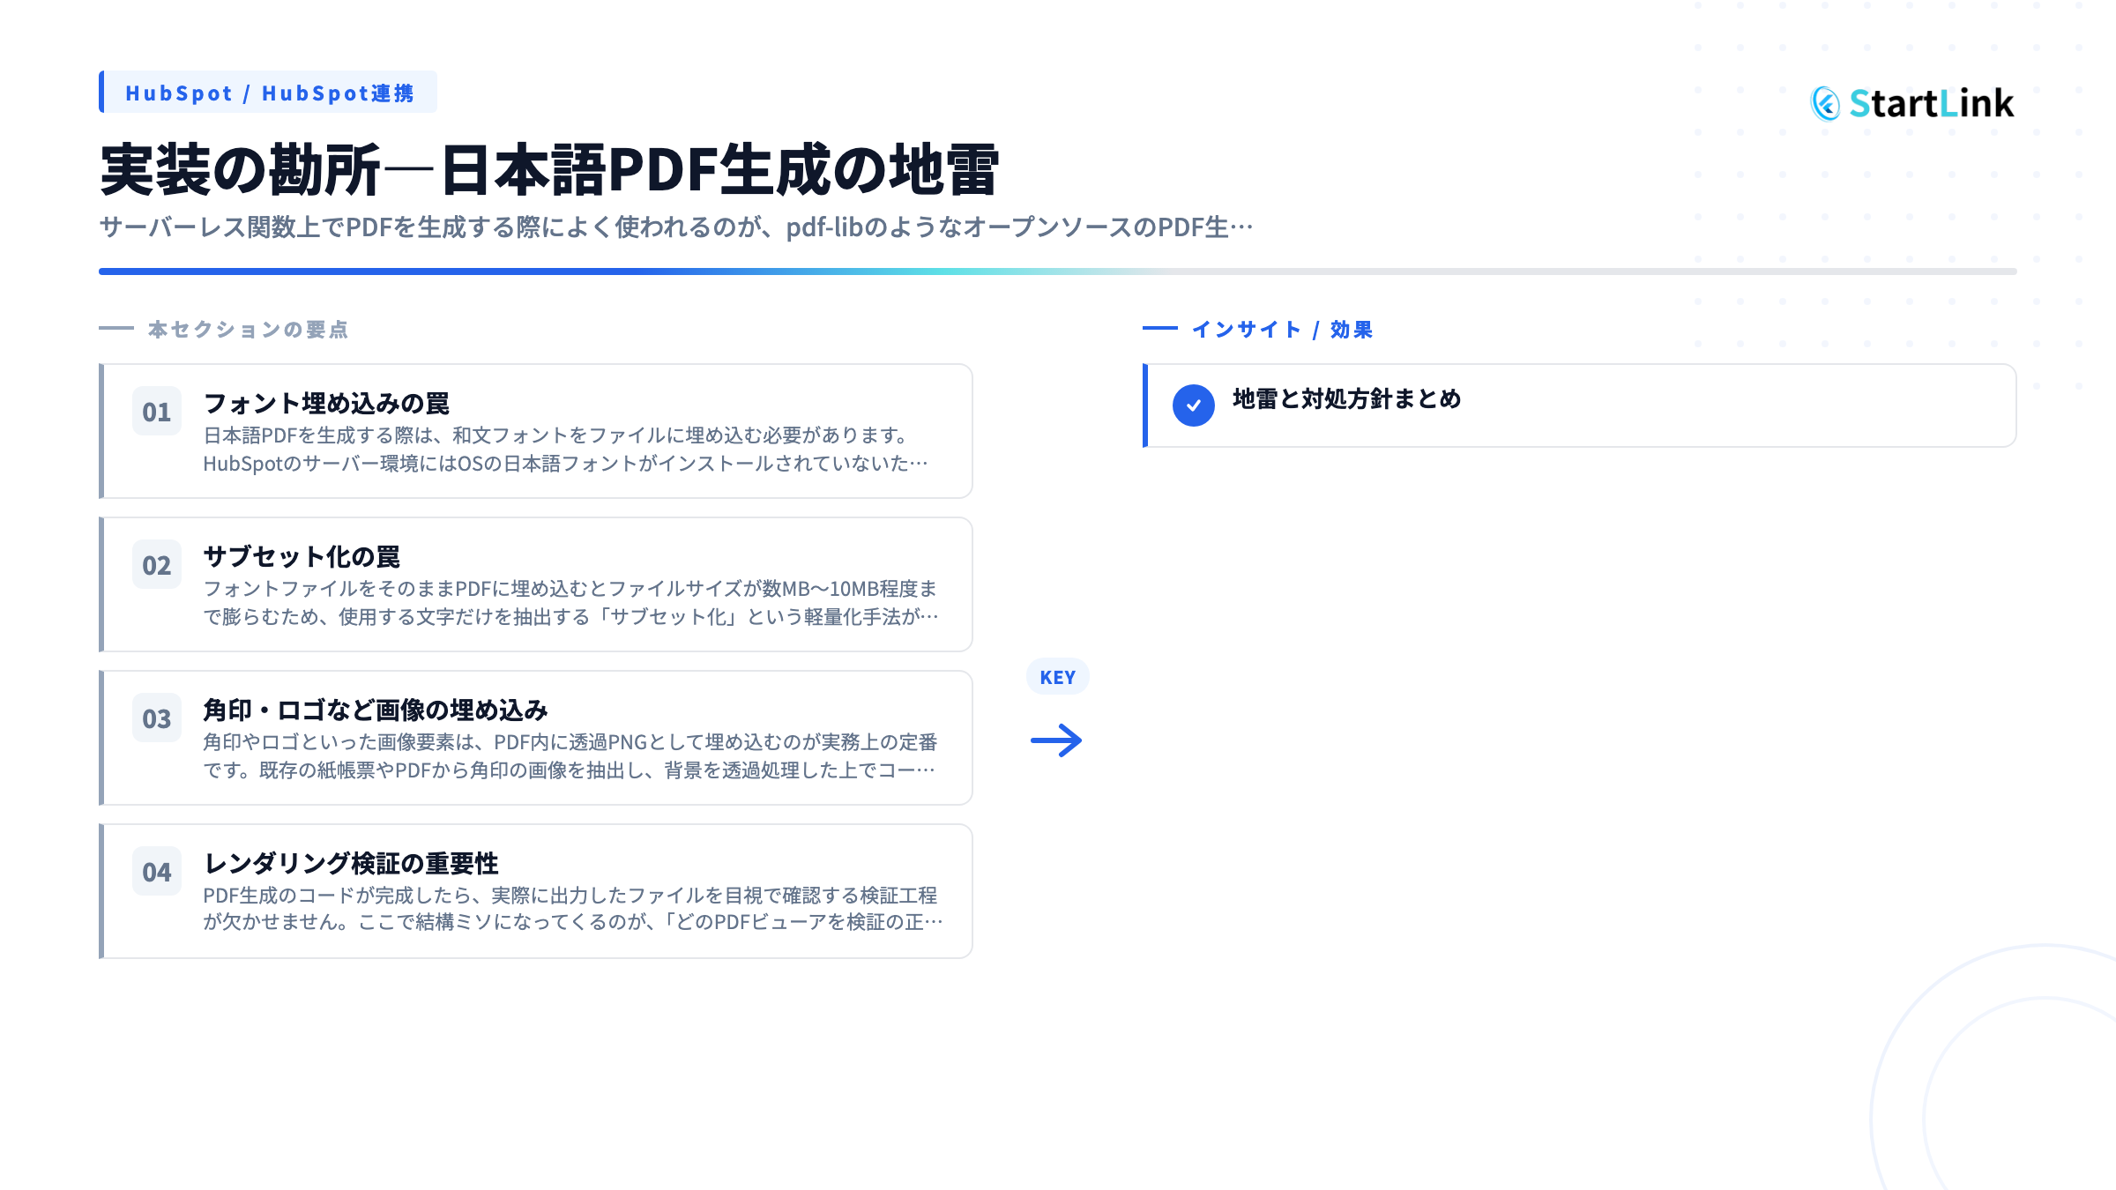Viewport: 2116px width, 1190px height.
Task: Click the main title 実装の勘所―日本語PDF生成の地雷
Action: pyautogui.click(x=549, y=169)
